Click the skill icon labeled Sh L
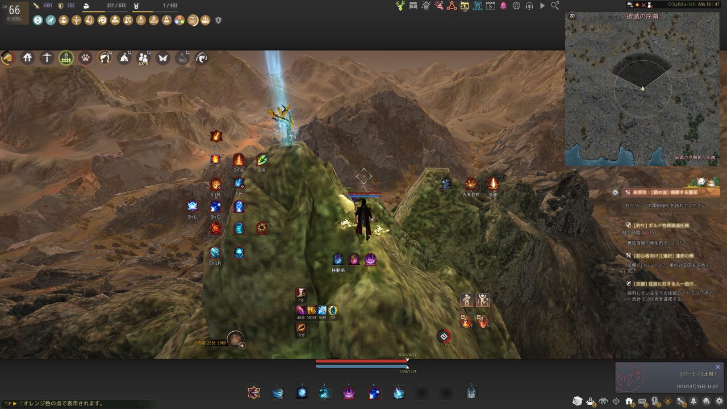The image size is (727, 409). click(x=193, y=207)
